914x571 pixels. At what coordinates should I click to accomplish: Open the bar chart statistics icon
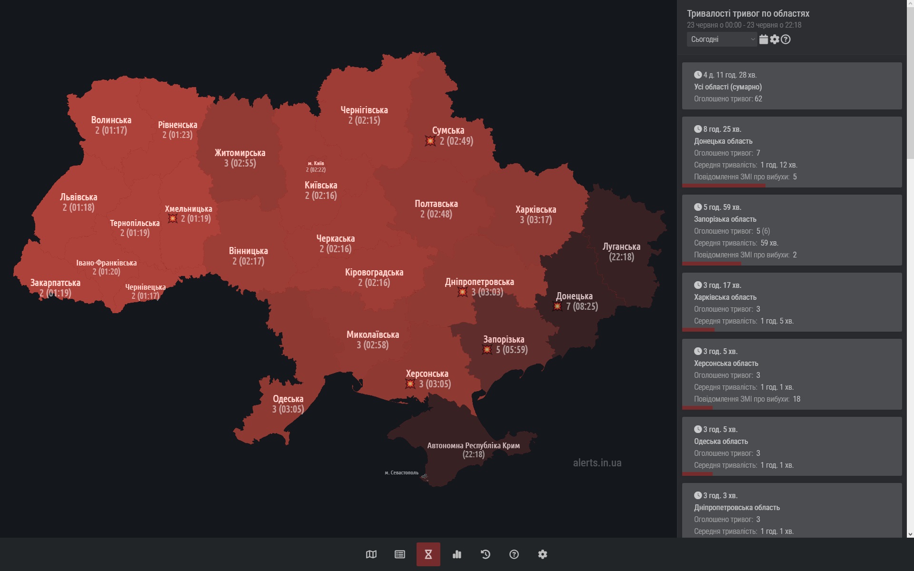pos(457,554)
